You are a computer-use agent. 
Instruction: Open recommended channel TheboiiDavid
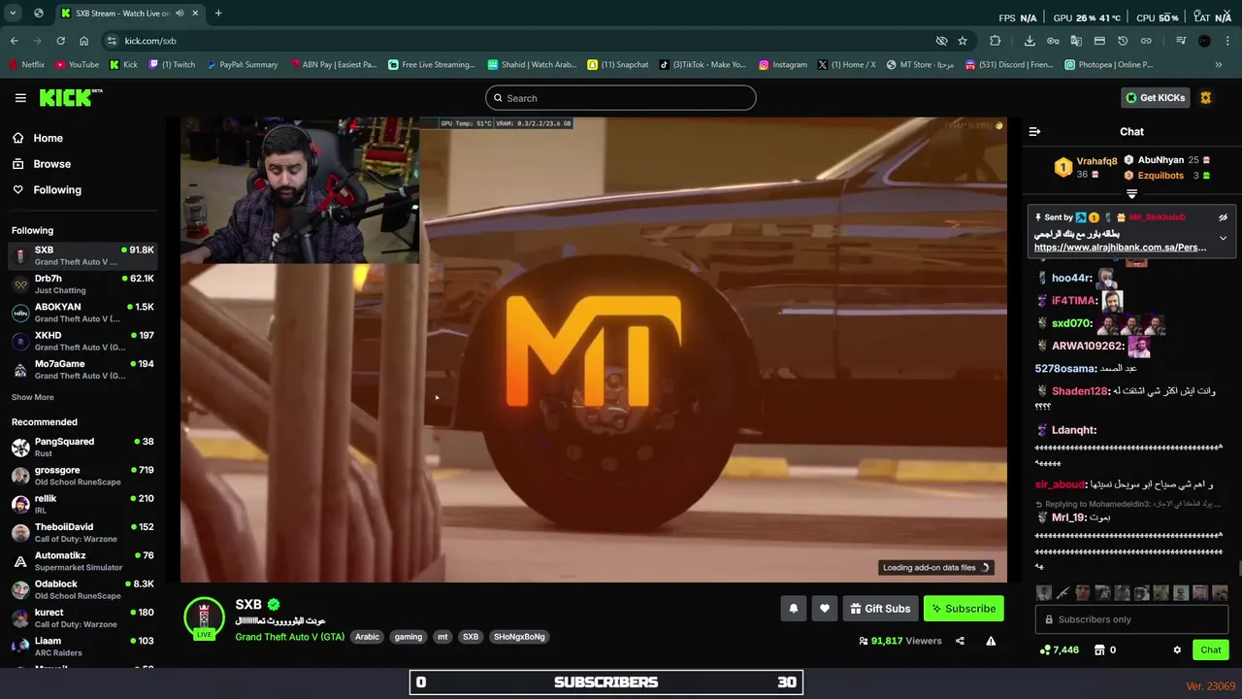click(x=82, y=533)
